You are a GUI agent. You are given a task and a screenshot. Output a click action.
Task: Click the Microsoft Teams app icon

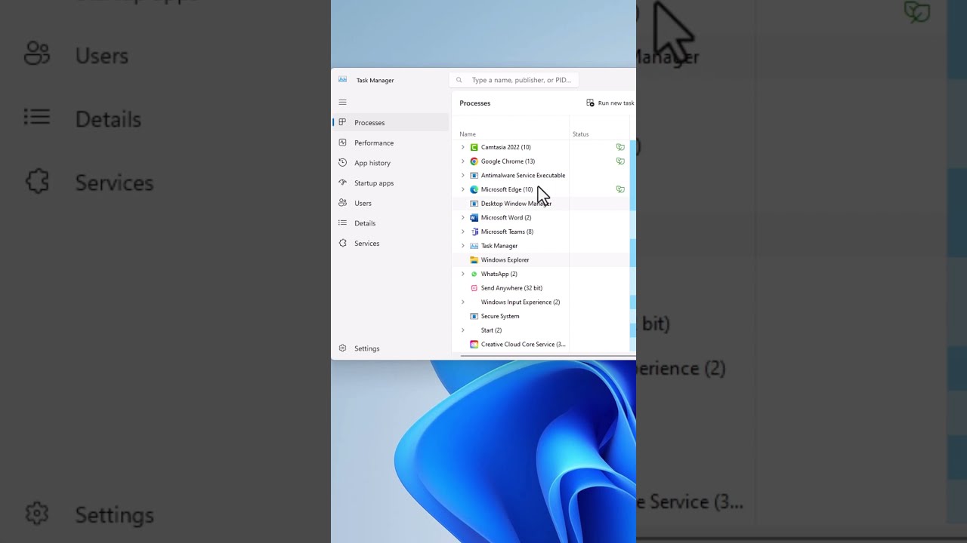[474, 232]
